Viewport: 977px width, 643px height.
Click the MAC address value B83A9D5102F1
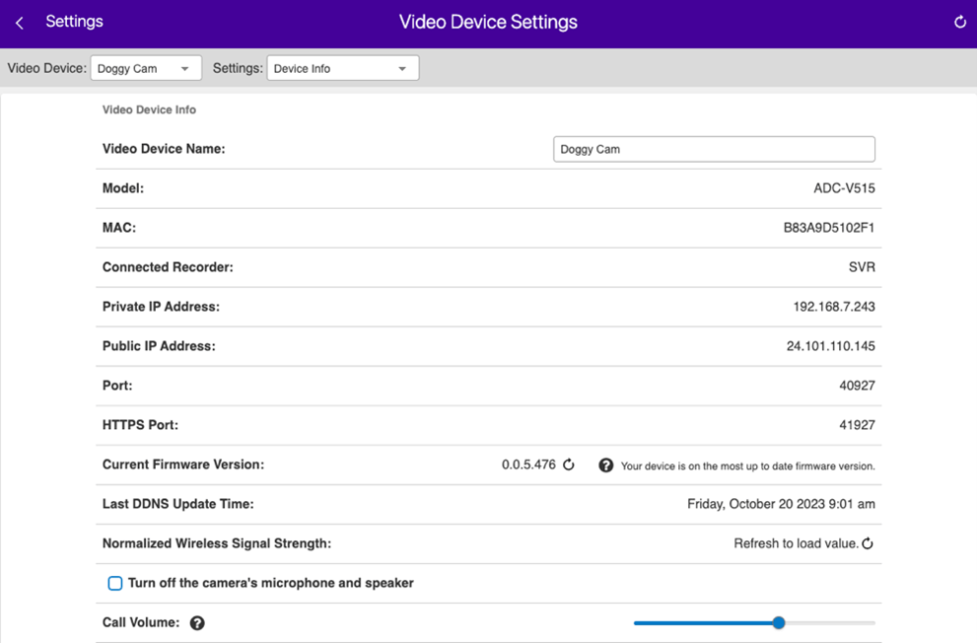coord(828,228)
